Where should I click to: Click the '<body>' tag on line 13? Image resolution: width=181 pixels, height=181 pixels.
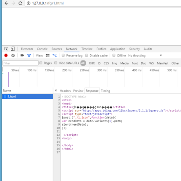(x=67, y=138)
